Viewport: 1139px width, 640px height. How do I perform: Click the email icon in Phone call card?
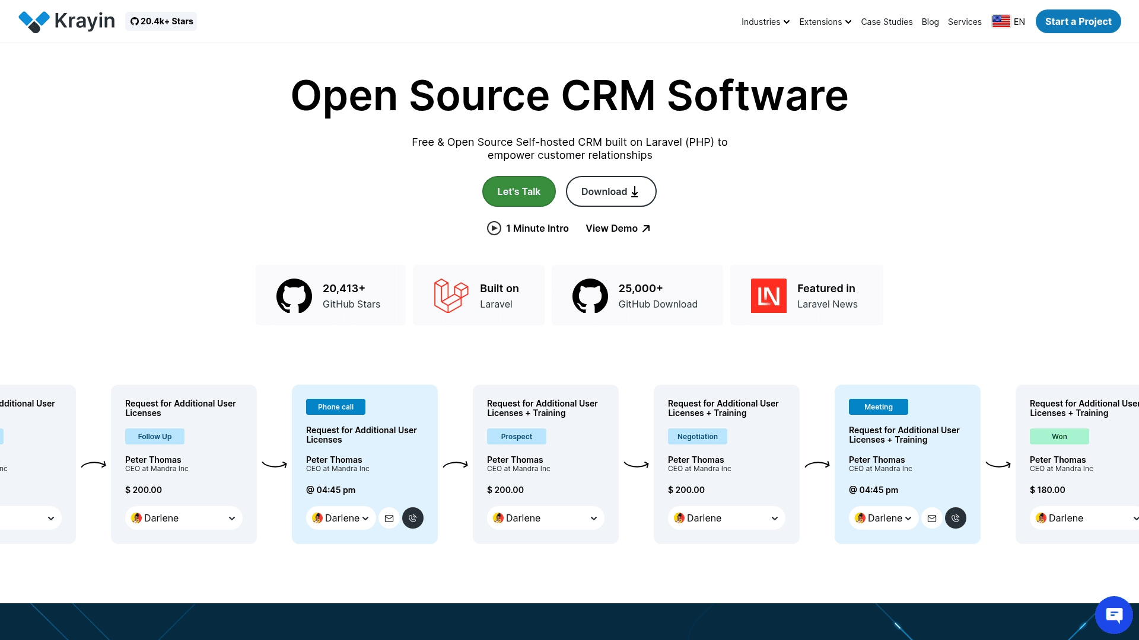pyautogui.click(x=389, y=519)
